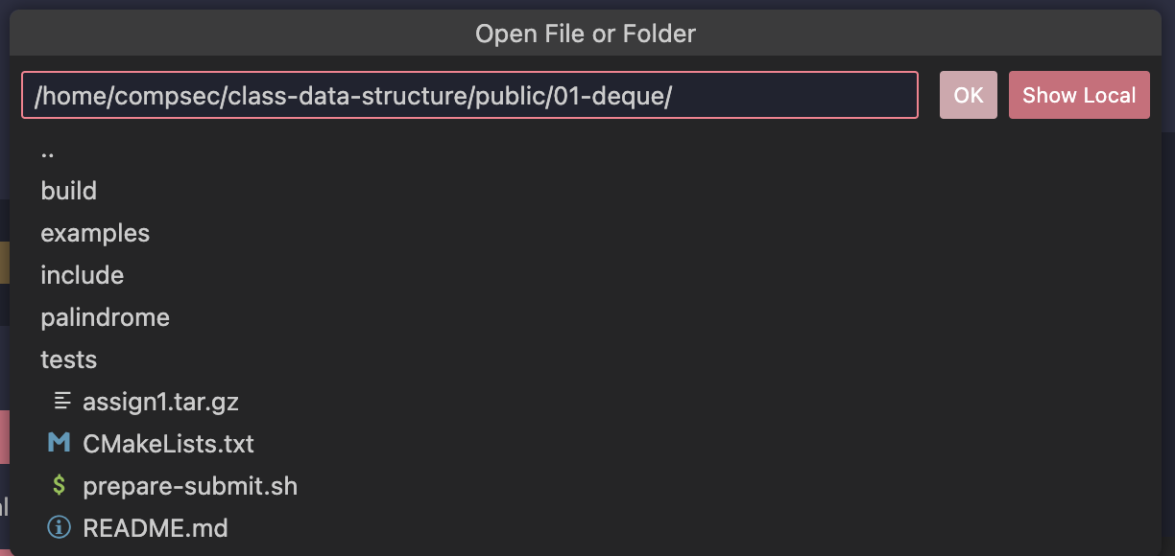This screenshot has height=556, width=1175.
Task: Select CMakeLists.txt from the list
Action: point(168,444)
